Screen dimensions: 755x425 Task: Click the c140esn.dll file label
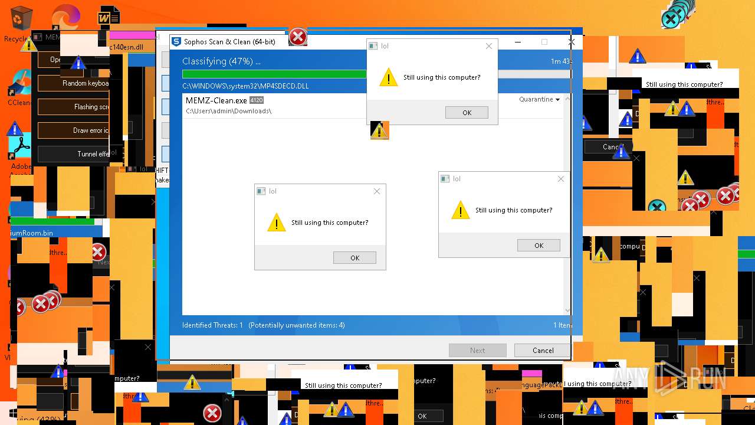click(x=126, y=48)
